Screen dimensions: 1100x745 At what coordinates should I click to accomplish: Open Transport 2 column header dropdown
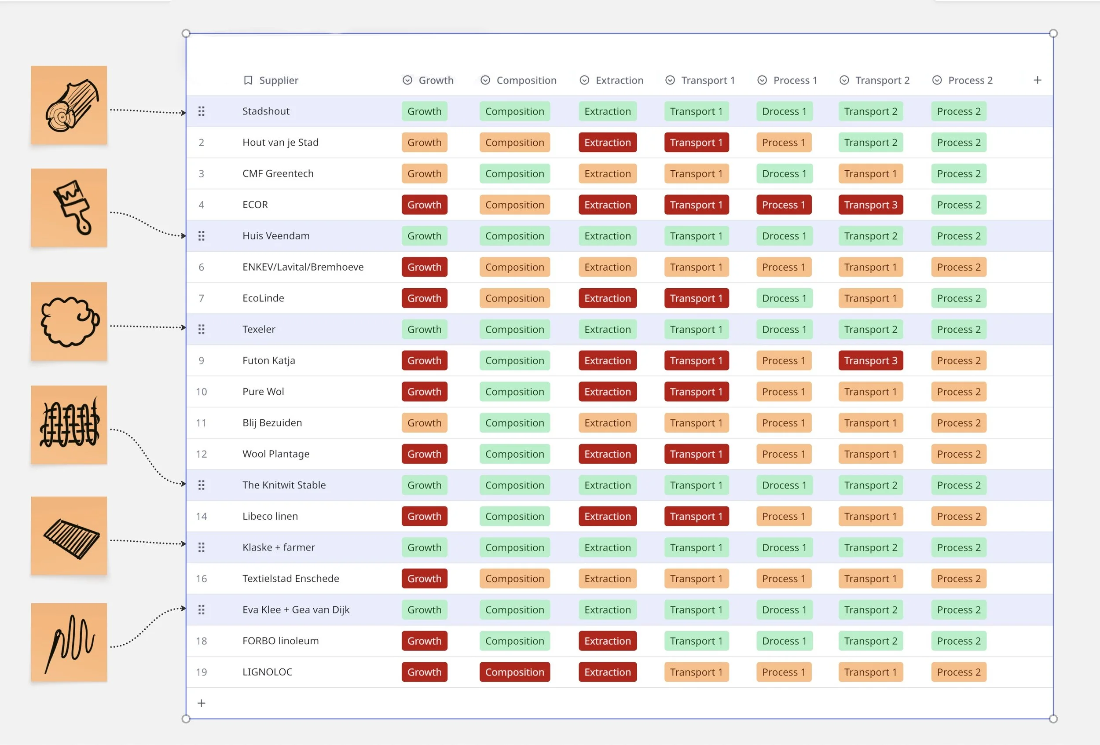[844, 81]
